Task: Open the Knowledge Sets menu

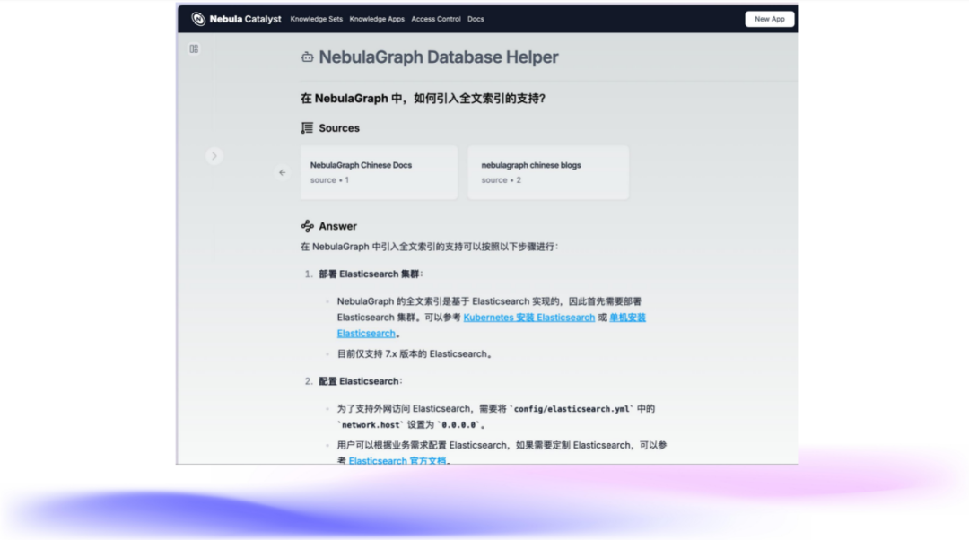Action: pos(317,19)
